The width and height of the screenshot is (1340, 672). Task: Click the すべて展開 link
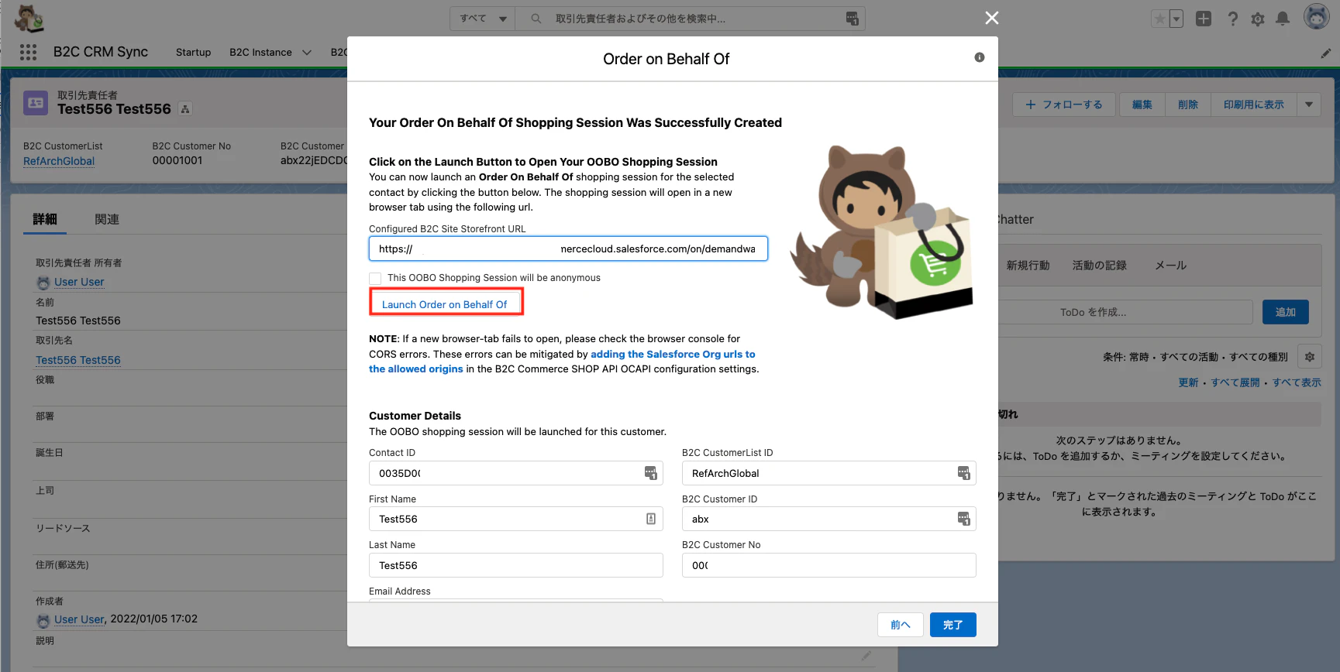pyautogui.click(x=1235, y=383)
